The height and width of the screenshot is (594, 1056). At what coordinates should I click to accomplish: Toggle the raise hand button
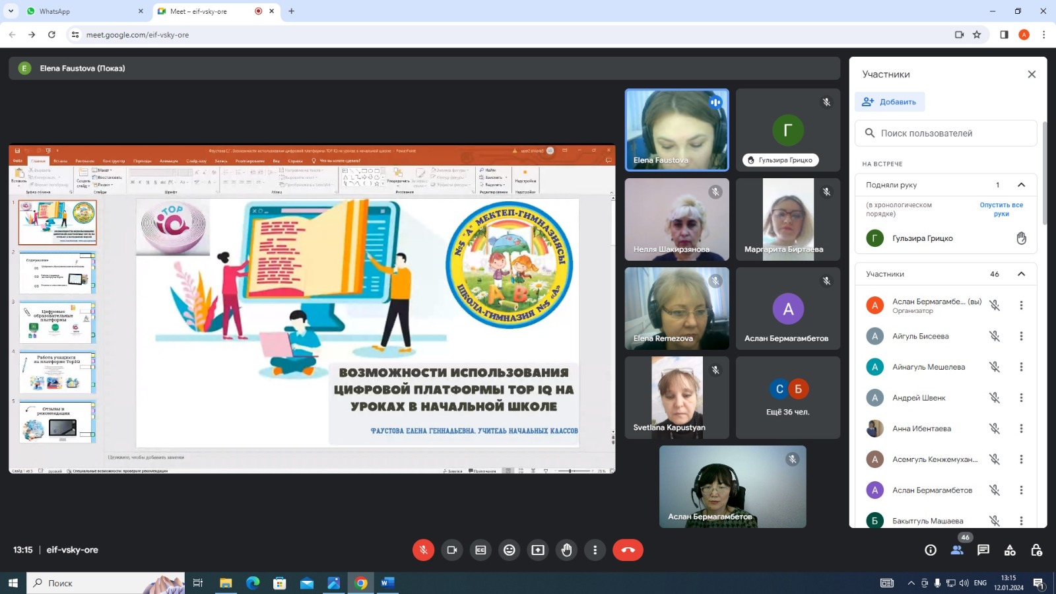coord(567,550)
